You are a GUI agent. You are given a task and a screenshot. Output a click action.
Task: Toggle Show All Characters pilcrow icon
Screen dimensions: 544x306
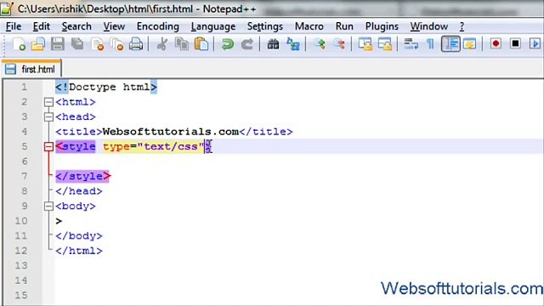click(431, 44)
